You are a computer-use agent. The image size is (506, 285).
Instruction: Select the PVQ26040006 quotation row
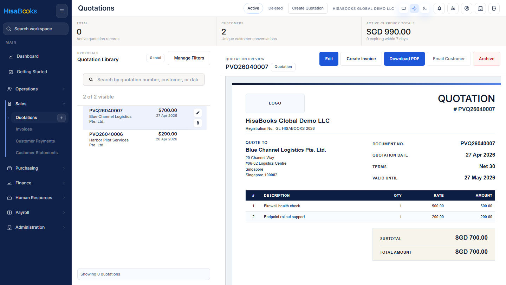point(145,139)
